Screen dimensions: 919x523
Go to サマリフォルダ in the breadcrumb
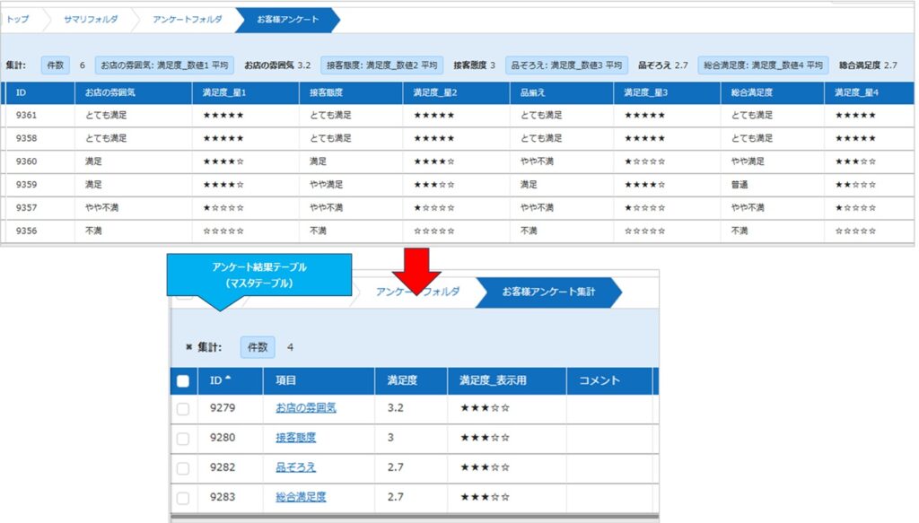point(90,19)
